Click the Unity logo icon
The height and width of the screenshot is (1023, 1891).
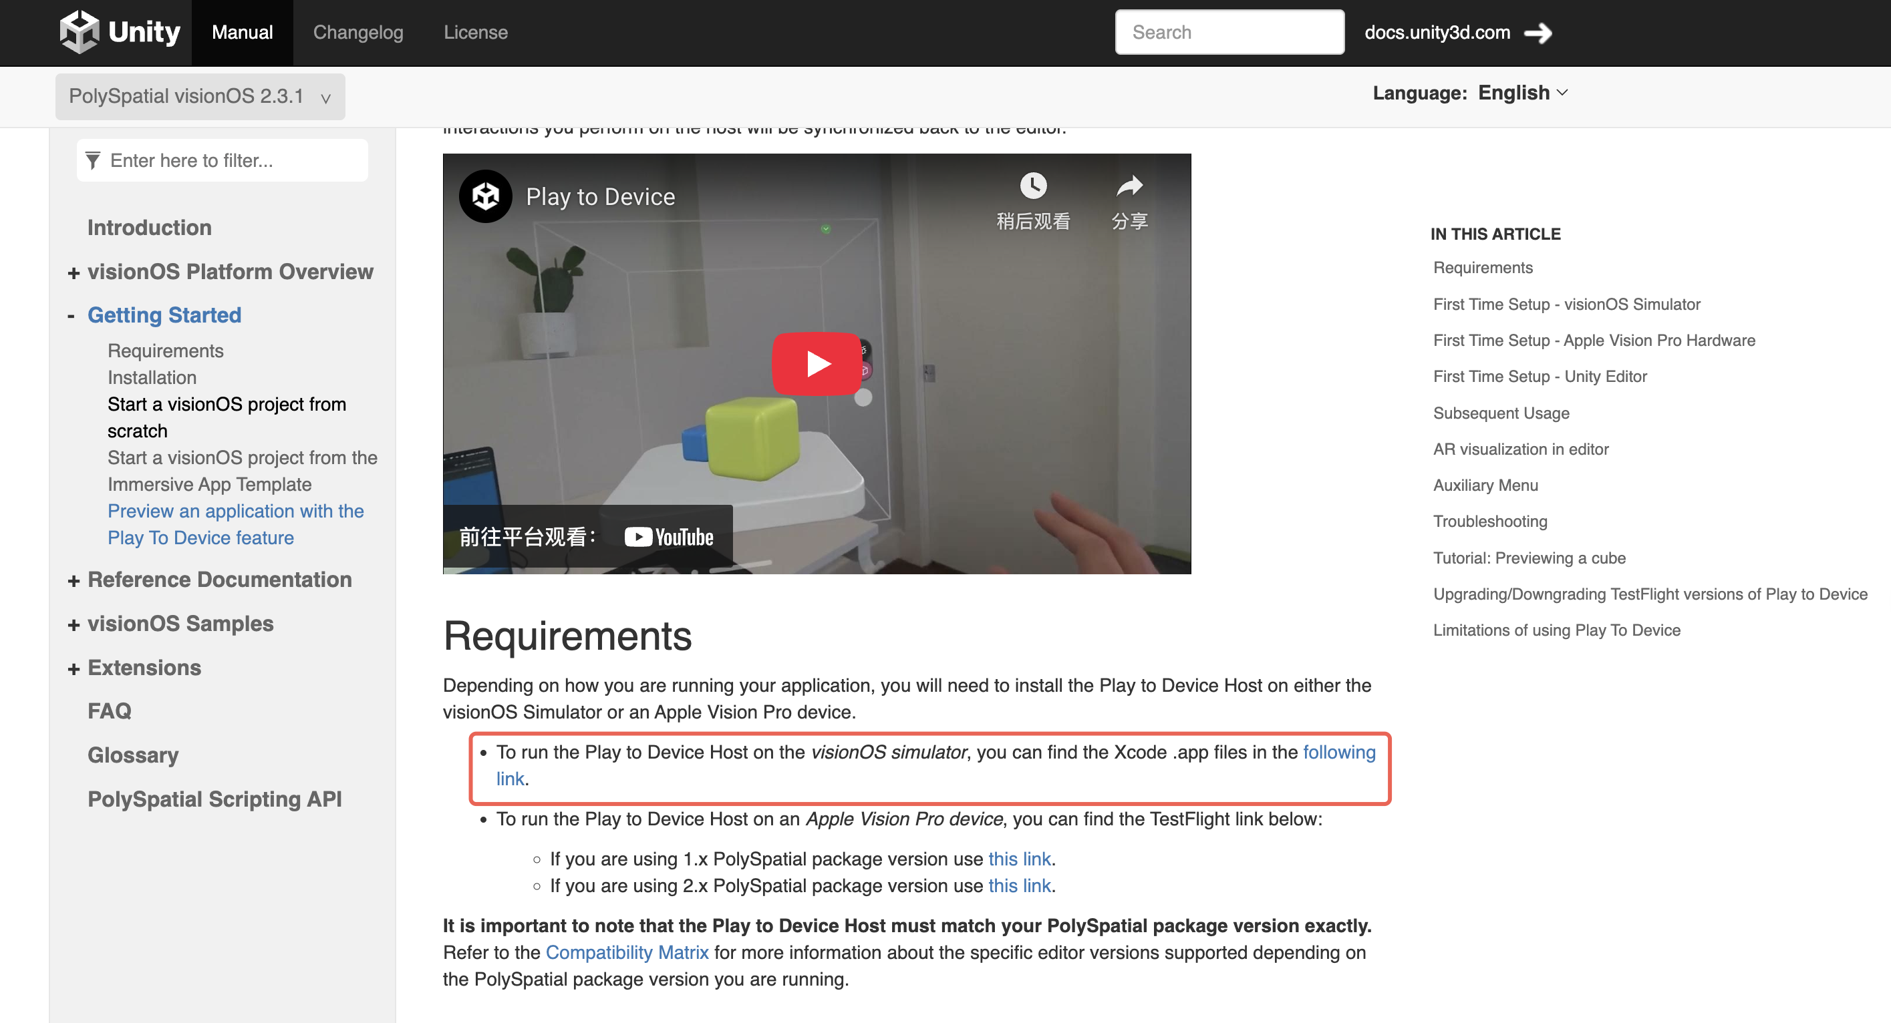point(80,31)
